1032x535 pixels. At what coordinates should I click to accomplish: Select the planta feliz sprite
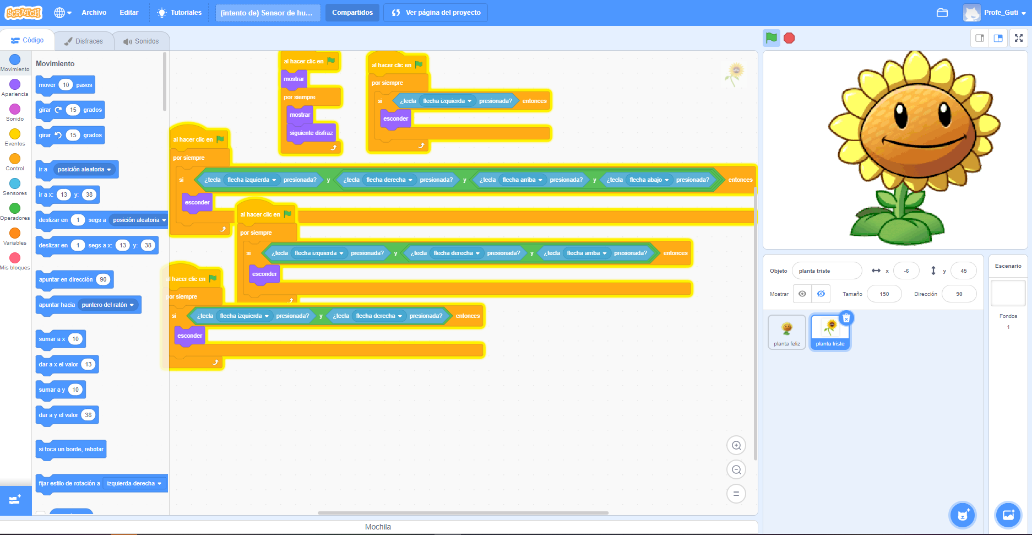tap(787, 332)
